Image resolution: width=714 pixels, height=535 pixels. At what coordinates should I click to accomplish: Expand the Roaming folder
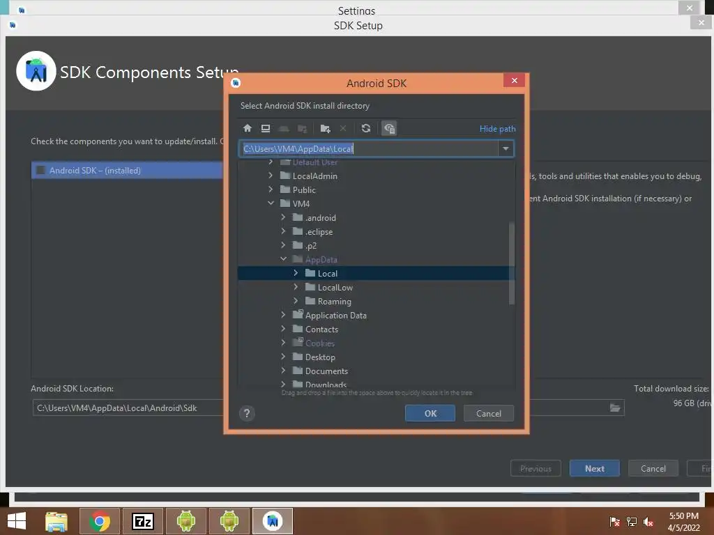[x=296, y=301]
